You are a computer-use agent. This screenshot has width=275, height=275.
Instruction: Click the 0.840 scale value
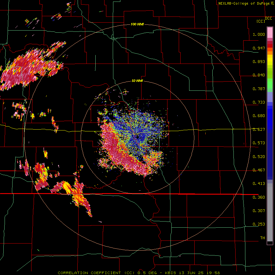(x=259, y=75)
